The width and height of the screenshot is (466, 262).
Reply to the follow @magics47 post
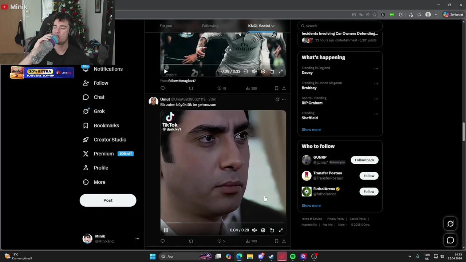click(163, 88)
